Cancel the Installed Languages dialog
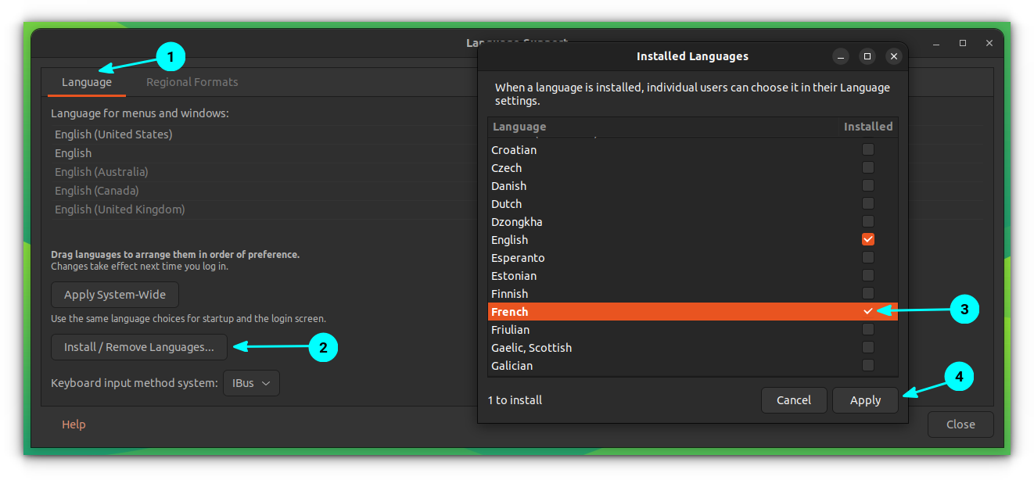This screenshot has height=480, width=1034. tap(794, 399)
